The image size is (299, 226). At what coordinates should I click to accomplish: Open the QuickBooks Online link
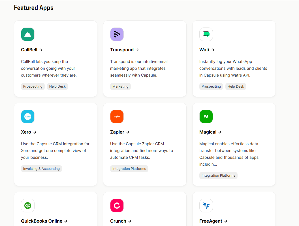click(44, 221)
